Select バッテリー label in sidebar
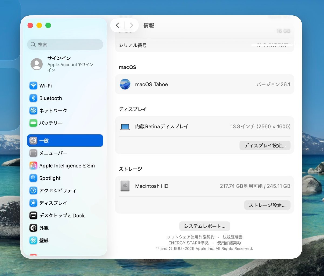324x276 pixels. pyautogui.click(x=51, y=123)
